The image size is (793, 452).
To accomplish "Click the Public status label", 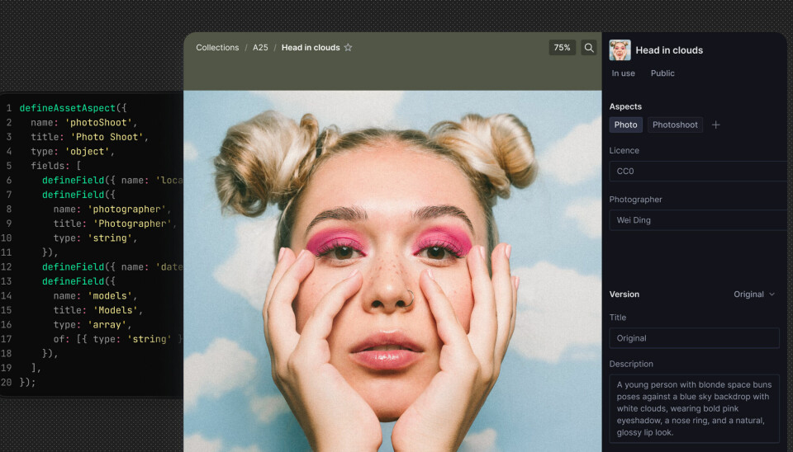I will [662, 73].
